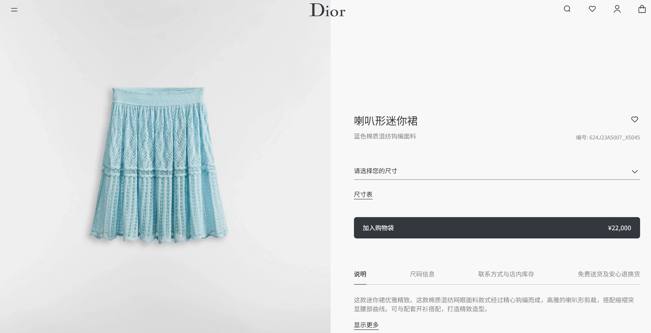Click the ¥22,000 price on button
The height and width of the screenshot is (333, 651).
[619, 228]
